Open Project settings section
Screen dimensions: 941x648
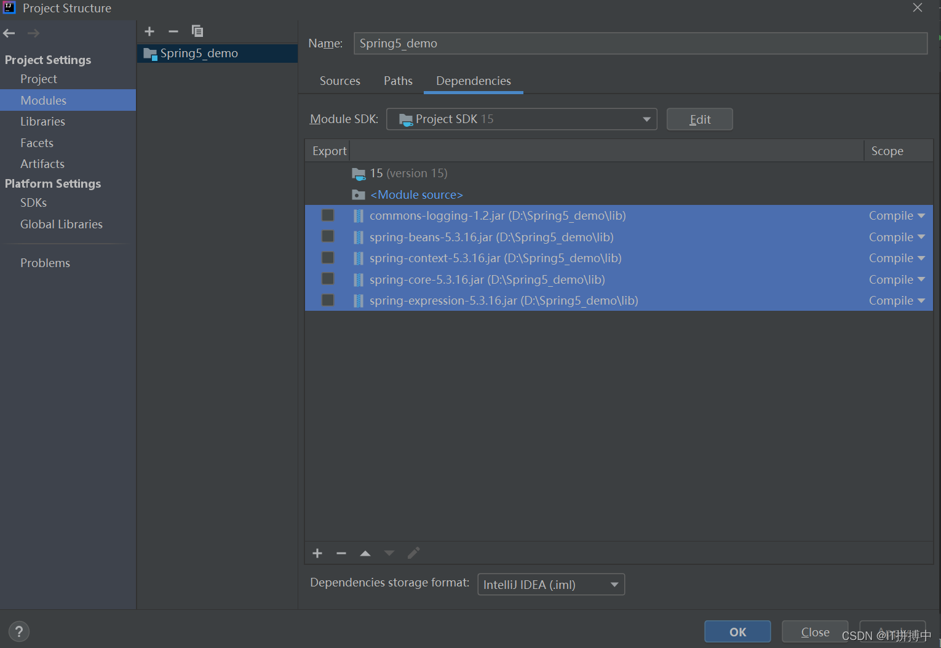39,79
